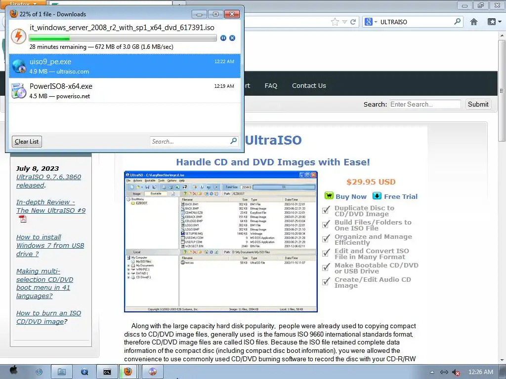Click checkmark beside Create/Edit Audio CD Image
Viewport: 506px width, 379px height.
pos(326,281)
